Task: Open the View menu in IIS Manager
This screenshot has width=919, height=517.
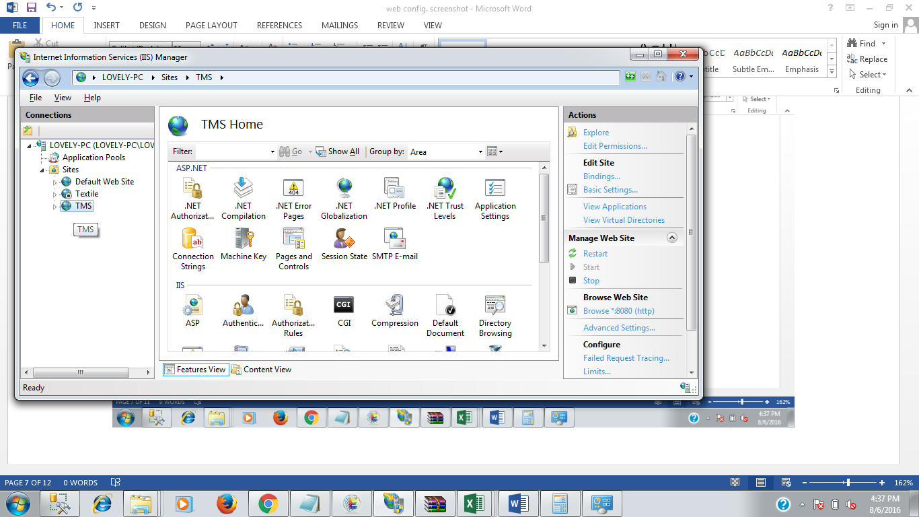Action: click(x=63, y=98)
